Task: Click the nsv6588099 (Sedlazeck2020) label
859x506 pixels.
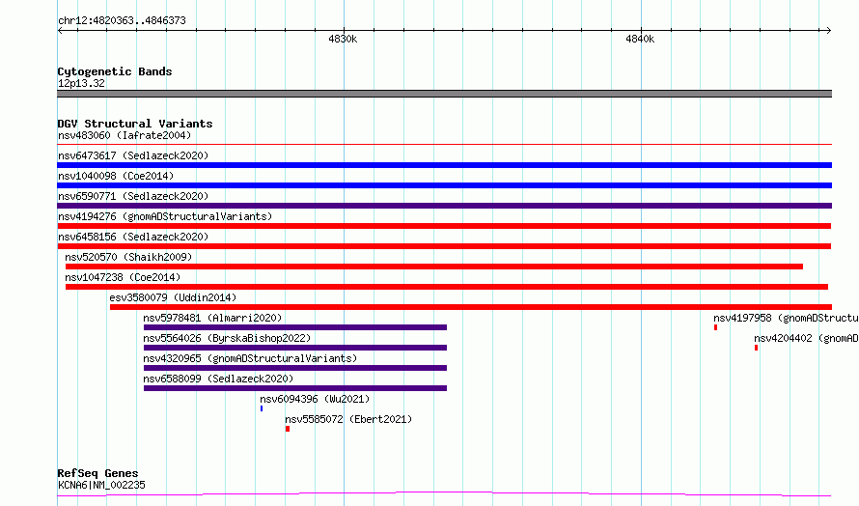Action: [218, 379]
